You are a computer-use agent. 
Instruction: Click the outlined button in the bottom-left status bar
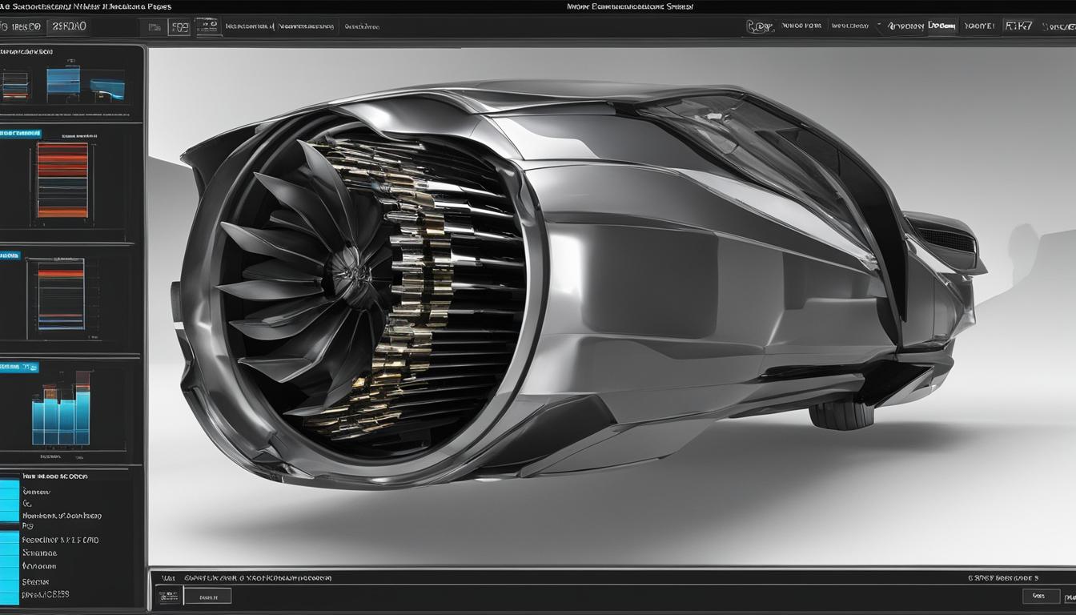point(207,596)
